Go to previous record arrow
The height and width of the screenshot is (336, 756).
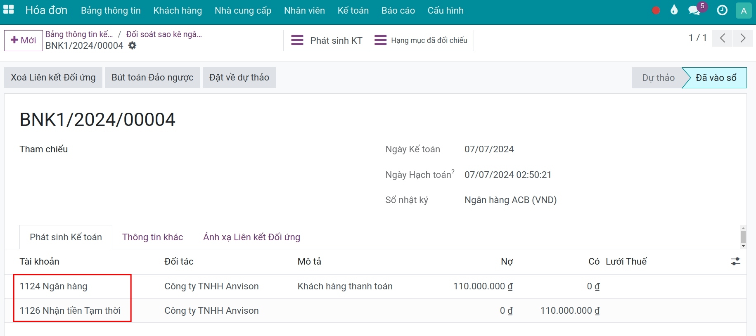pos(723,38)
